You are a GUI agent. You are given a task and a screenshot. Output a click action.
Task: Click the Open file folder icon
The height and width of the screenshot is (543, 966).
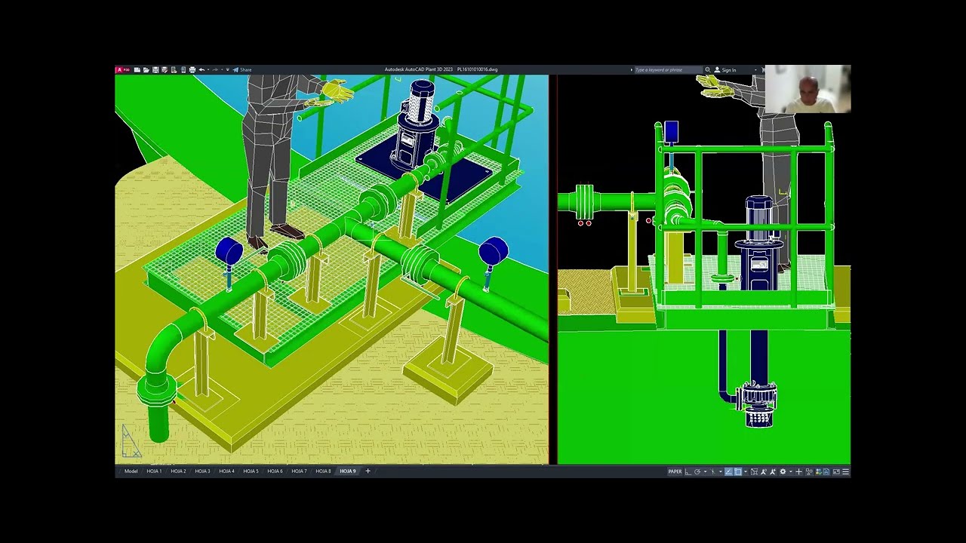146,69
